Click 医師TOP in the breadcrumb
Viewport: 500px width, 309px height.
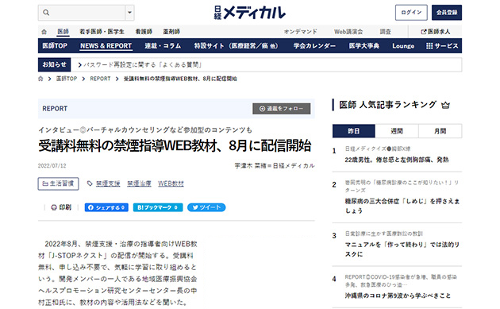[67, 79]
